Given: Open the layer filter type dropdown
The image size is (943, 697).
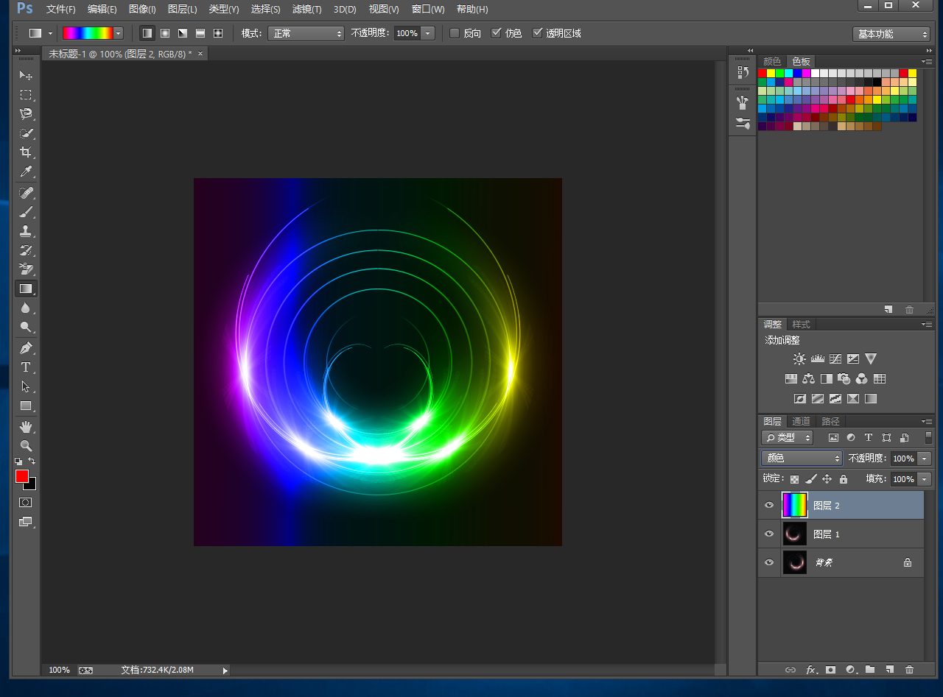Looking at the screenshot, I should pyautogui.click(x=787, y=437).
